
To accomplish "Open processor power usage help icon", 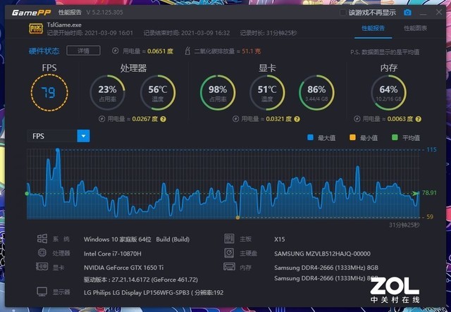I will [163, 119].
